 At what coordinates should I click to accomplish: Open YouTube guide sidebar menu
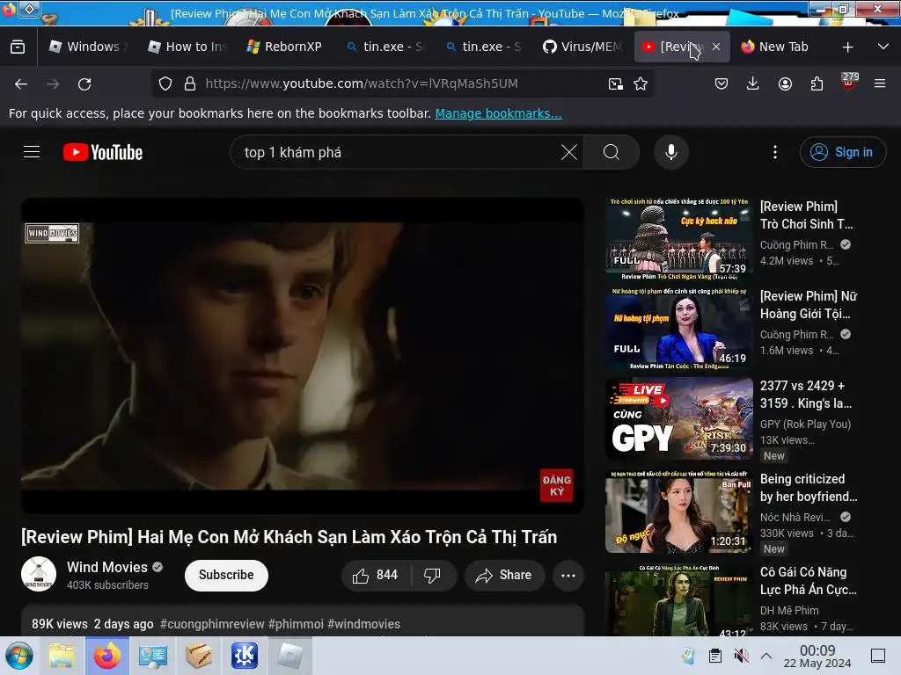32,152
